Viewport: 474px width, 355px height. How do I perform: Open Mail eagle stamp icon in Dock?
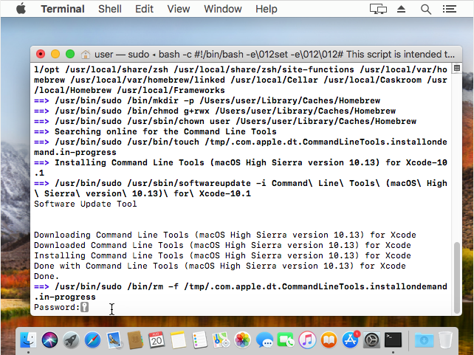pos(114,340)
